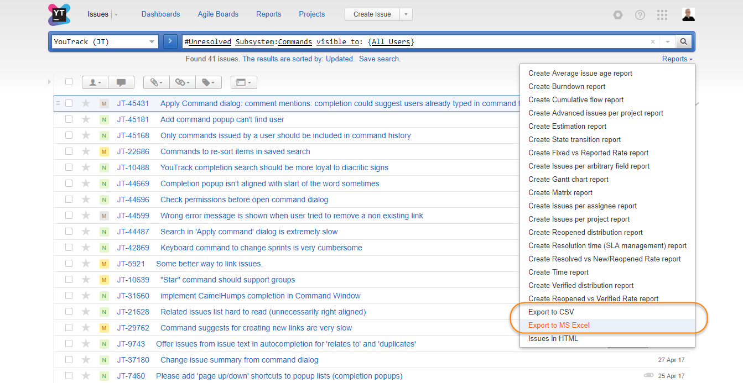Open administration settings hexagon icon
743x383 pixels.
tap(617, 15)
